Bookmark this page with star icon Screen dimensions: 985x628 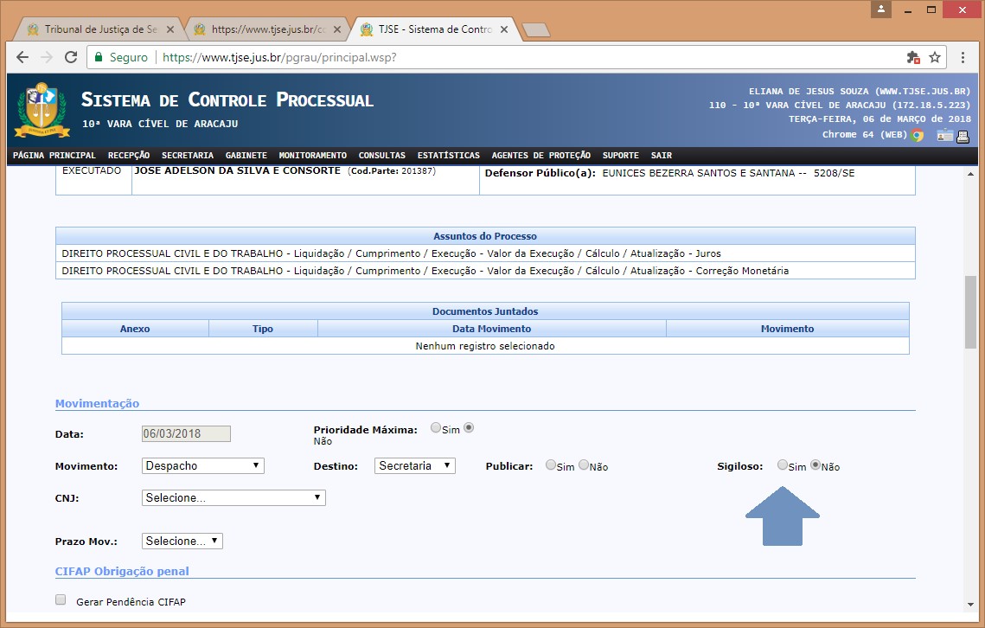pos(935,57)
